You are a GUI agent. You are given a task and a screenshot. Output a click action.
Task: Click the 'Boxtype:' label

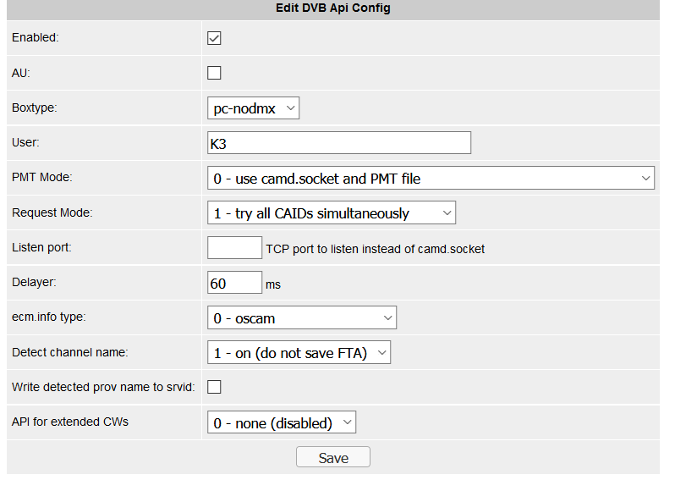(35, 108)
